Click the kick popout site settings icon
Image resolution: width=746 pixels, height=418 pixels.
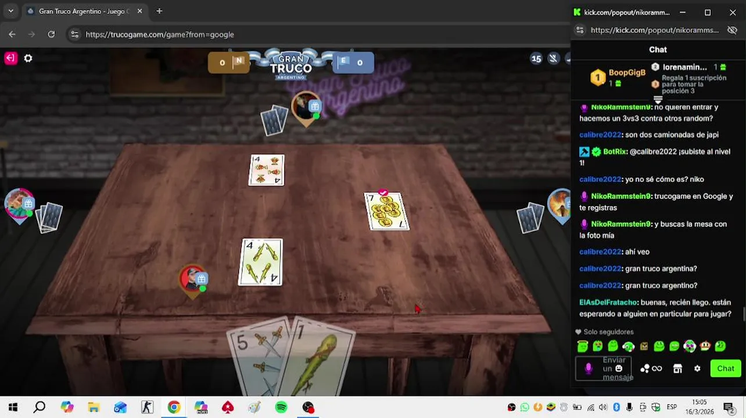[x=579, y=30]
